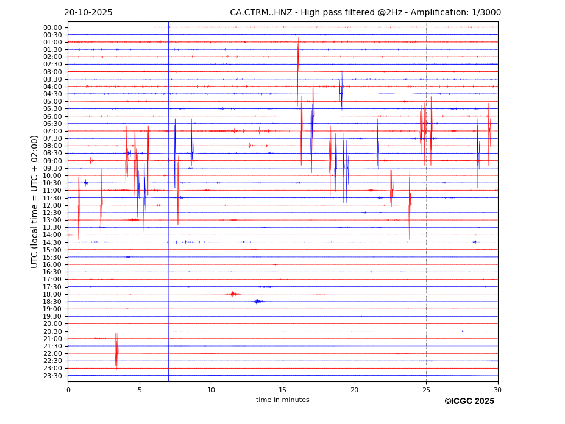Click the red event burst on 18:00 trace
Image resolution: width=565 pixels, height=424 pixels.
232,294
